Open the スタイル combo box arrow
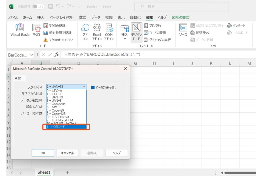The height and width of the screenshot is (176, 256). (84, 87)
